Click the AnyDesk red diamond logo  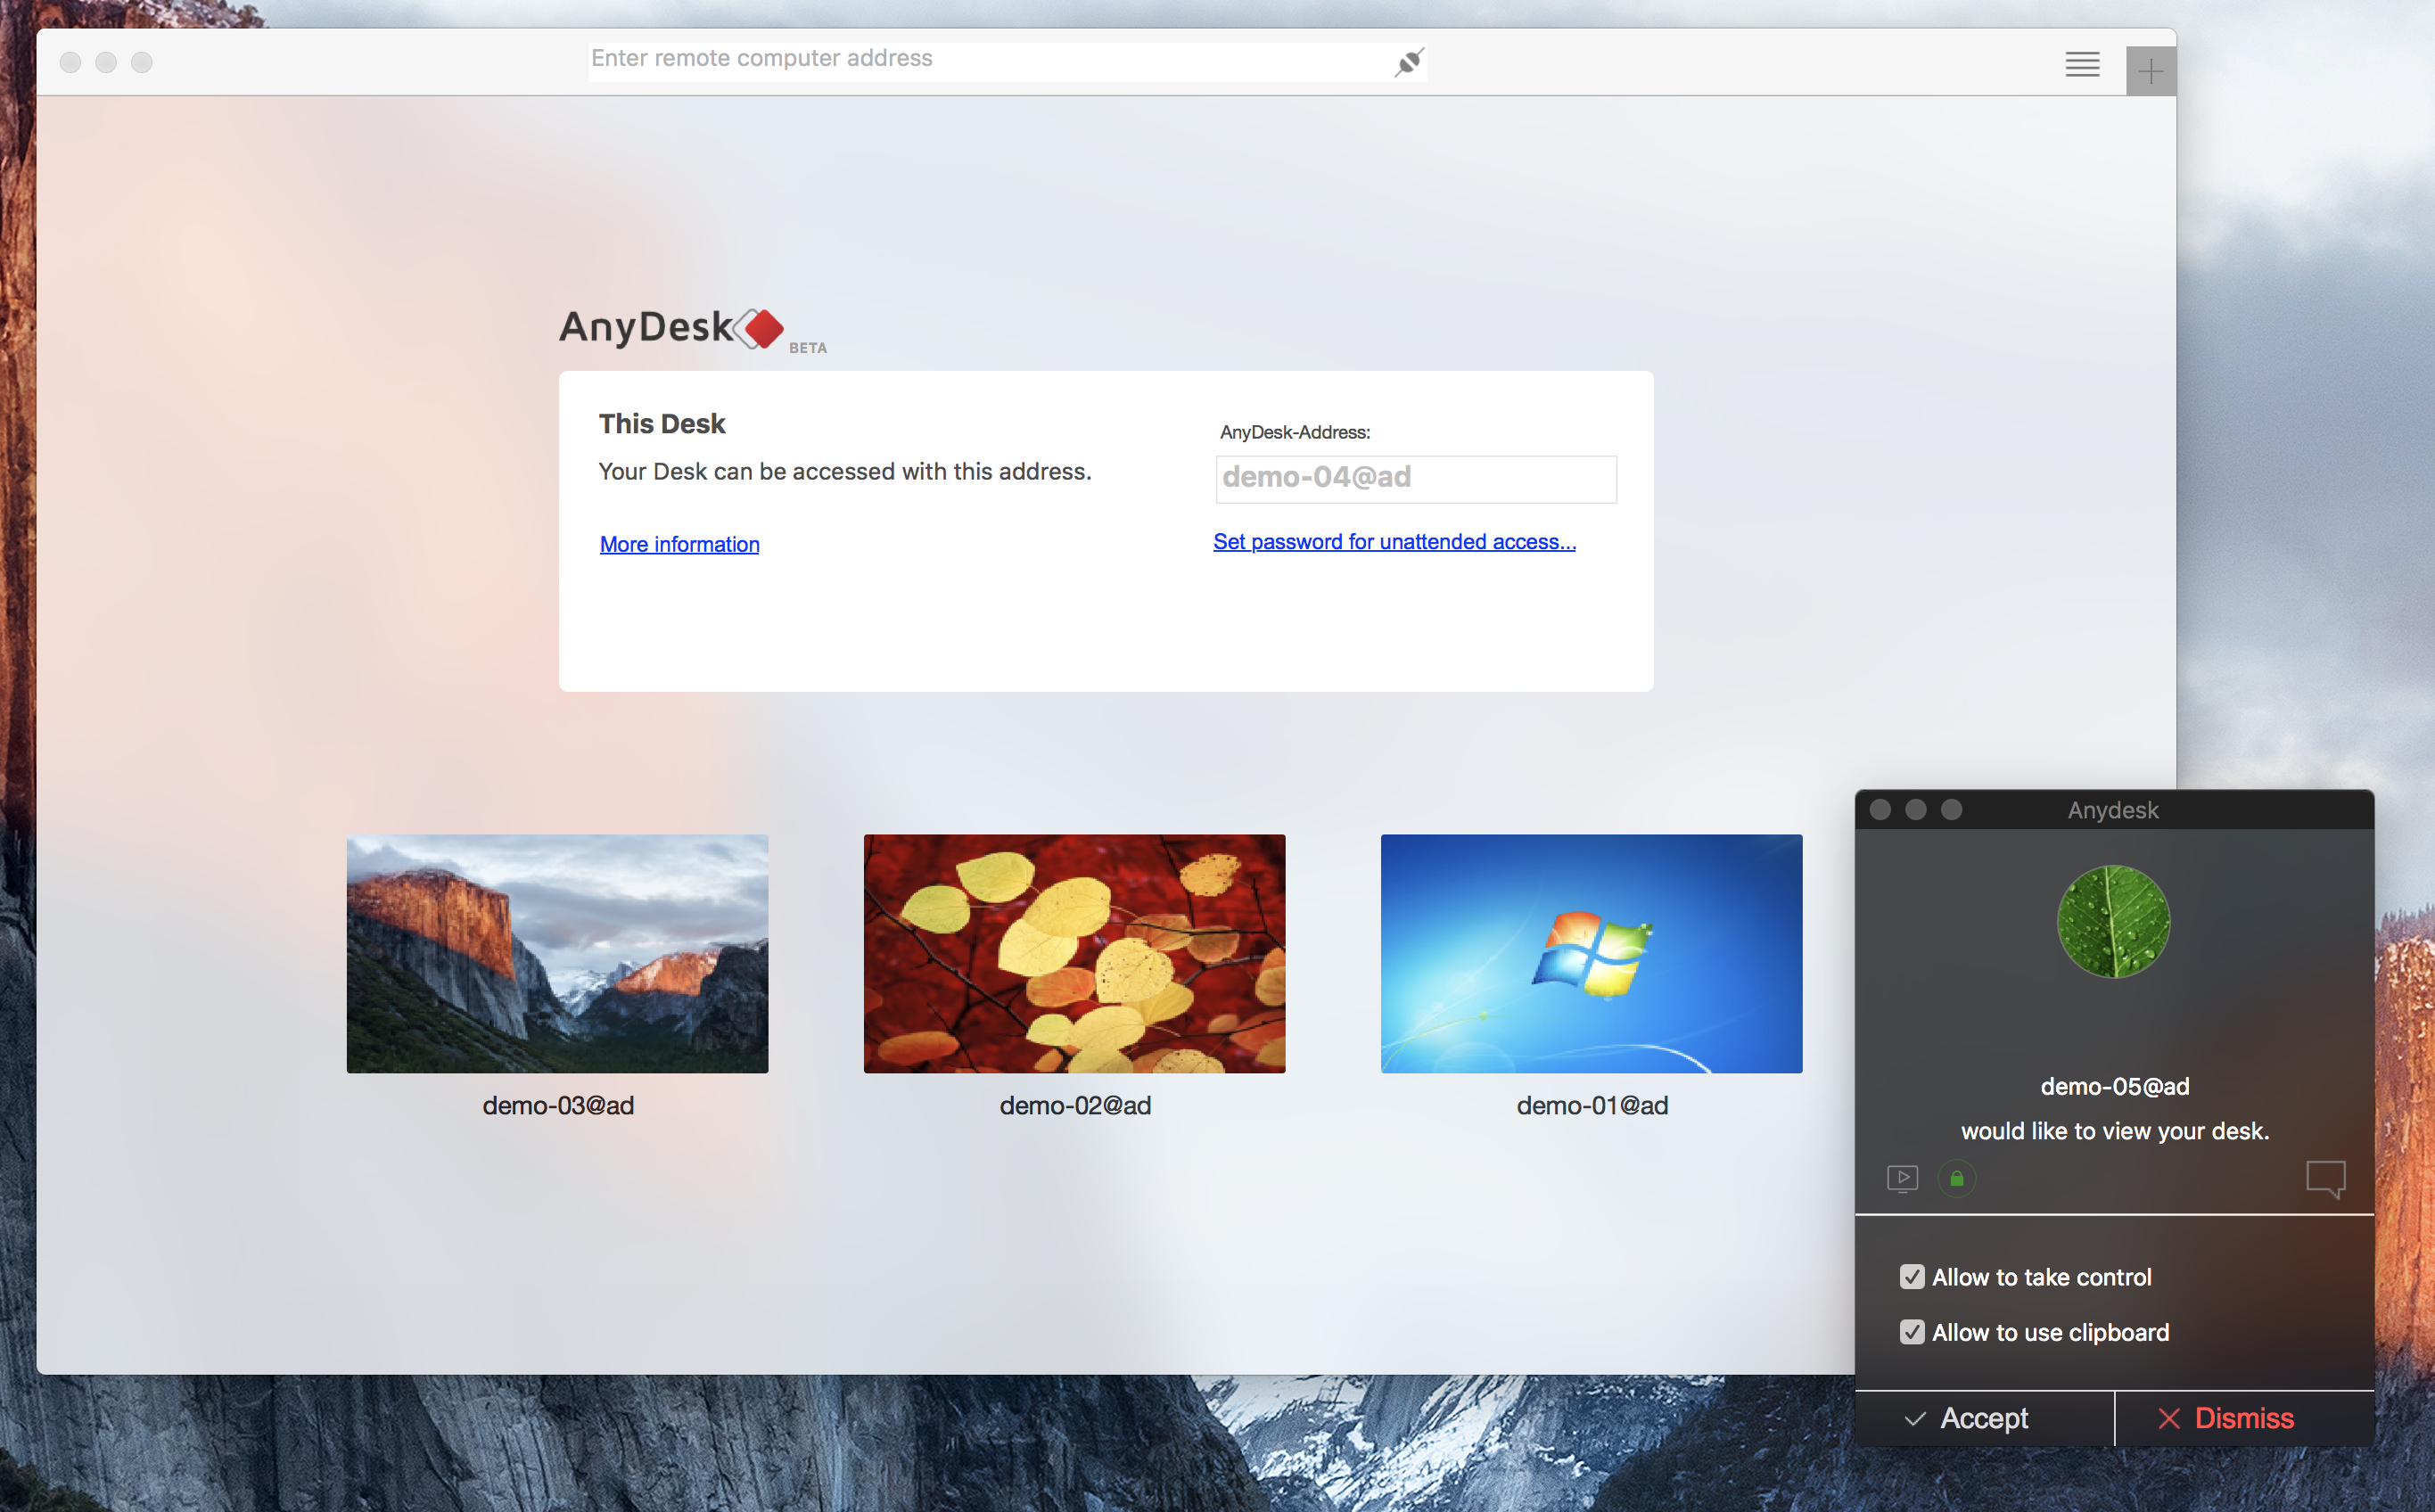click(762, 328)
